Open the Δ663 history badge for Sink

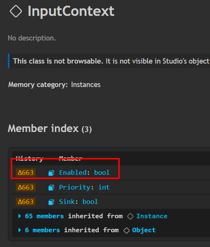click(26, 202)
